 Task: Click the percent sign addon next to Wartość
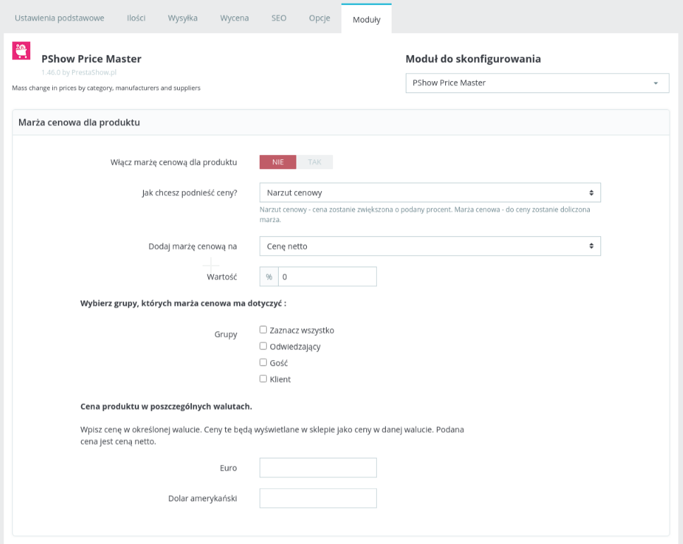tap(270, 276)
